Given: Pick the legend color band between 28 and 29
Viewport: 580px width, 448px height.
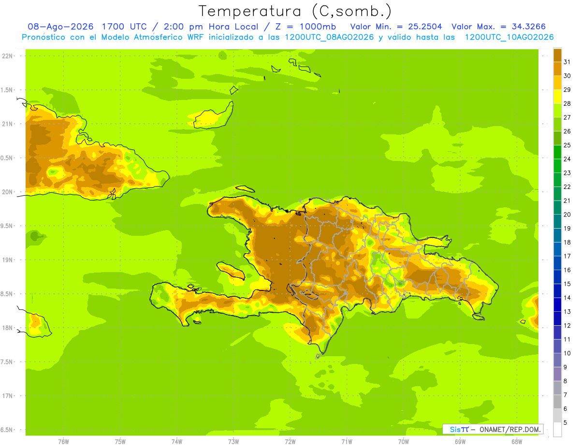Looking at the screenshot, I should 557,97.
